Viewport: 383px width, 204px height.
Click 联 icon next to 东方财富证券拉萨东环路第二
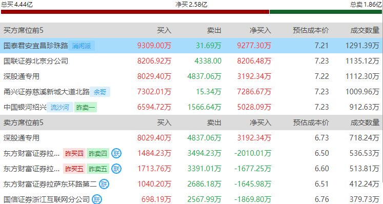point(104,184)
